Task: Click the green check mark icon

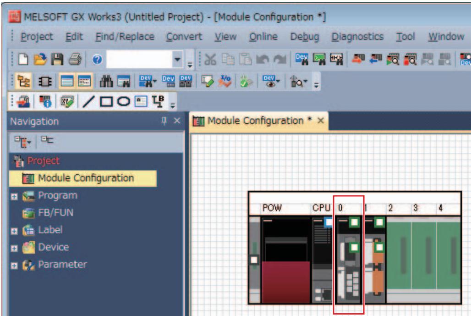Action: (x=246, y=82)
